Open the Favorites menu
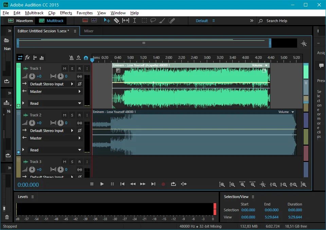The width and height of the screenshot is (326, 230). click(85, 13)
